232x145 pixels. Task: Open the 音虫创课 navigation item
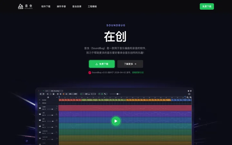[77, 6]
